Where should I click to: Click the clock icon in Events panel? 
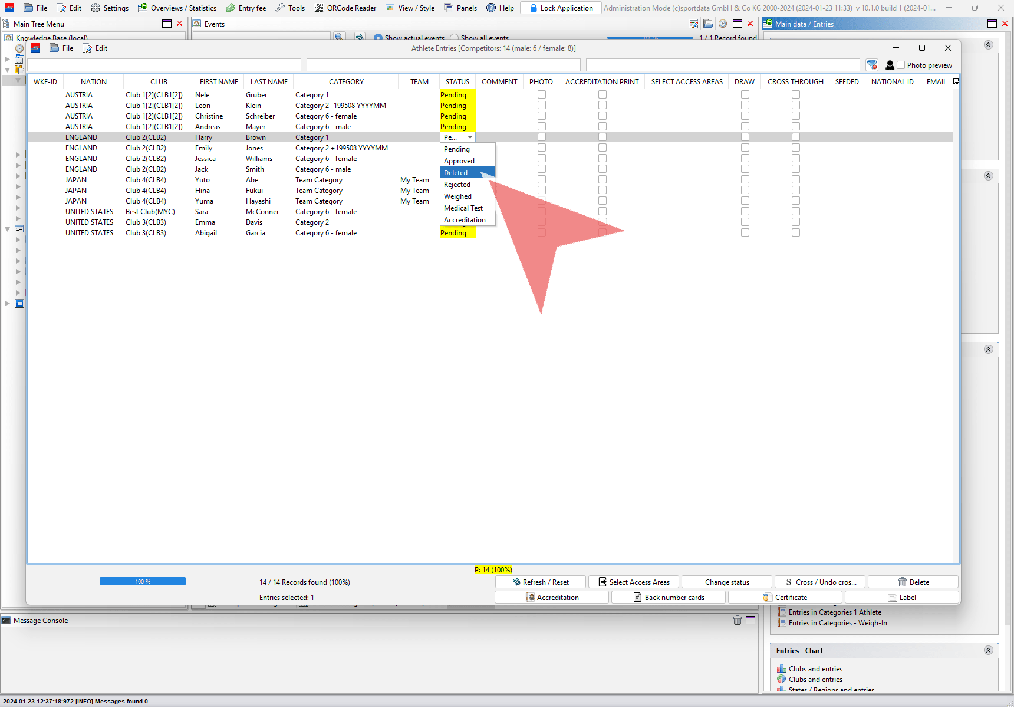tap(722, 24)
